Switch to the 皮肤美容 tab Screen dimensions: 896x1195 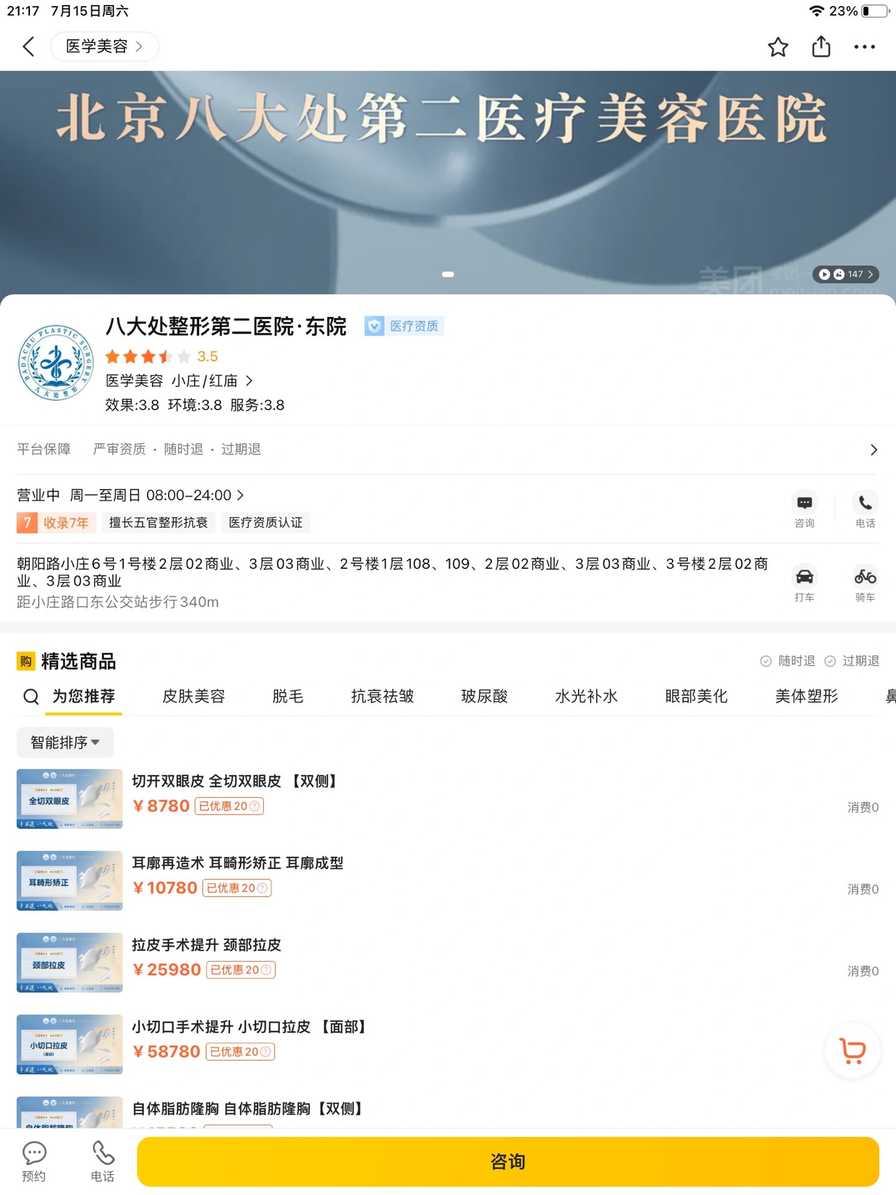click(194, 696)
